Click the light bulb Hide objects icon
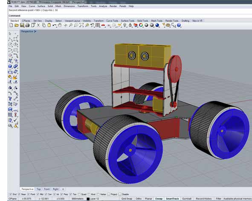 [x=125, y=25]
